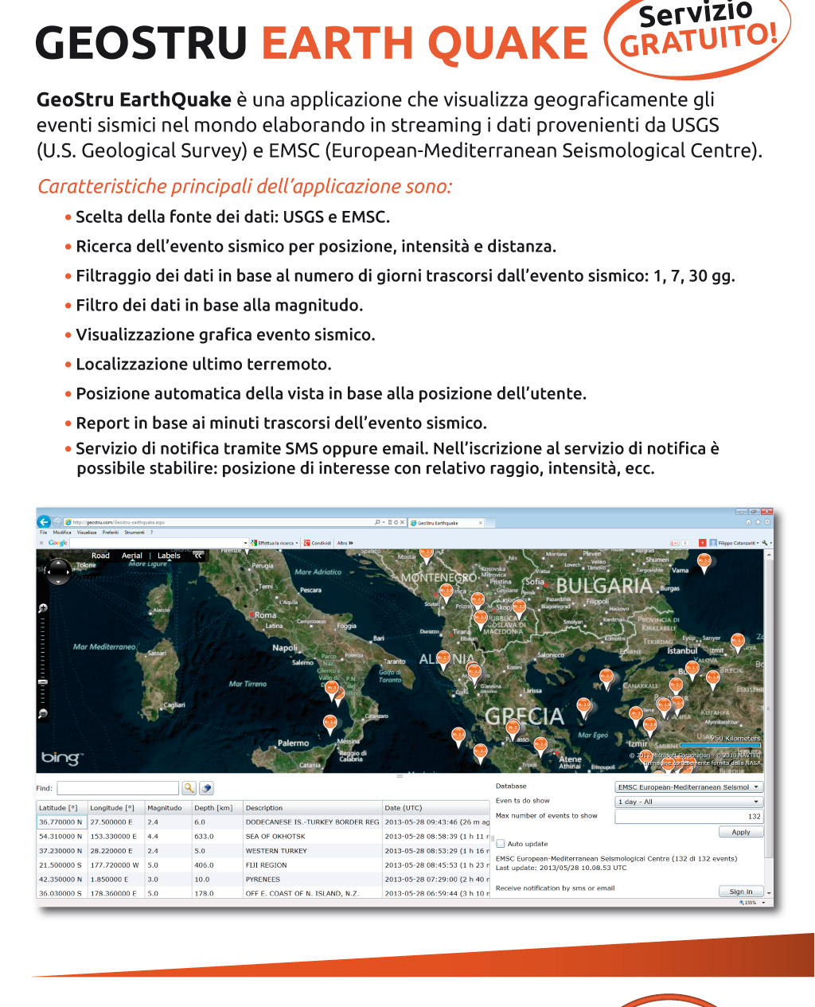This screenshot has height=1007, width=815.
Task: Sort by the Latitude [°] column header
Action: pyautogui.click(x=61, y=808)
